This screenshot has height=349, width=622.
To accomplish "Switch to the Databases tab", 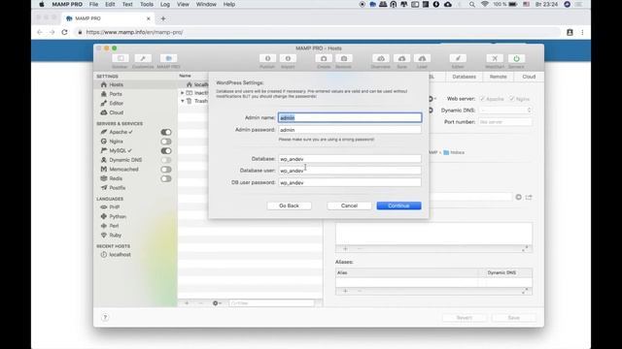I will 464,77.
